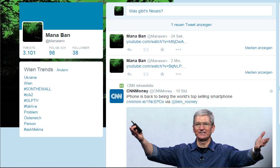Open the '2 Min.' tweet timestamp
This screenshot has height=168, width=280.
(176, 61)
